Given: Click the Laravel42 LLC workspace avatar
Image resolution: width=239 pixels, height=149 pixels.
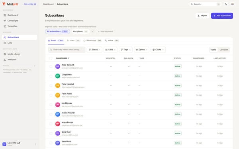Looking at the screenshot, I should (4, 144).
